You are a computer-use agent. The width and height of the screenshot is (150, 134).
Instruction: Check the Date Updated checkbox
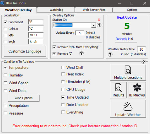click(x=63, y=105)
